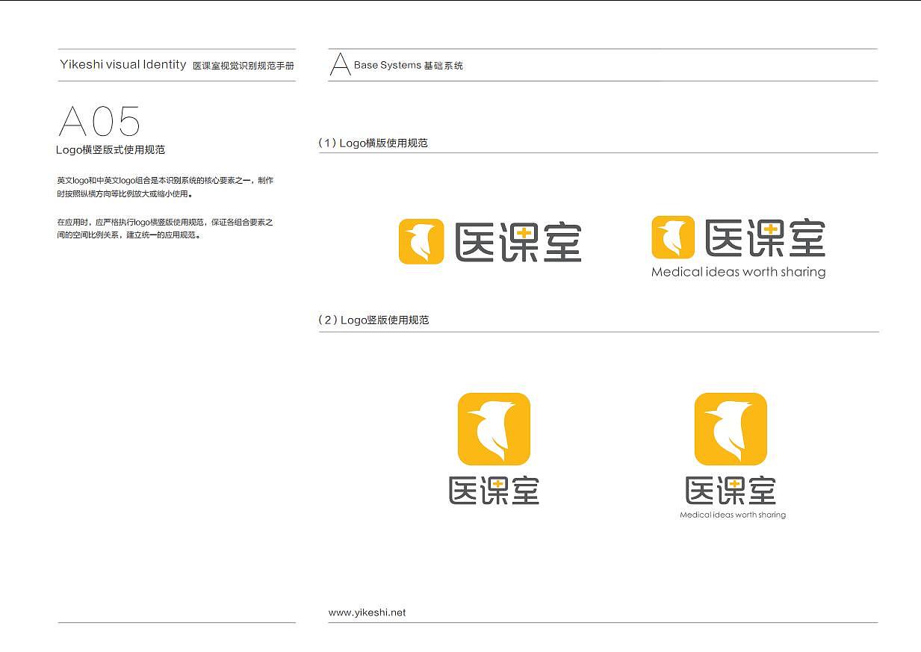The image size is (921, 652).
Task: Click the large letter A icon beside Base Systems
Action: tap(340, 64)
